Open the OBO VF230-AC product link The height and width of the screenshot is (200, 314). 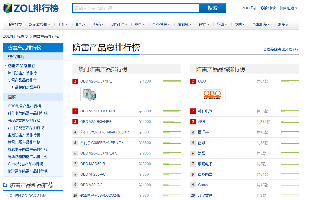click(93, 174)
